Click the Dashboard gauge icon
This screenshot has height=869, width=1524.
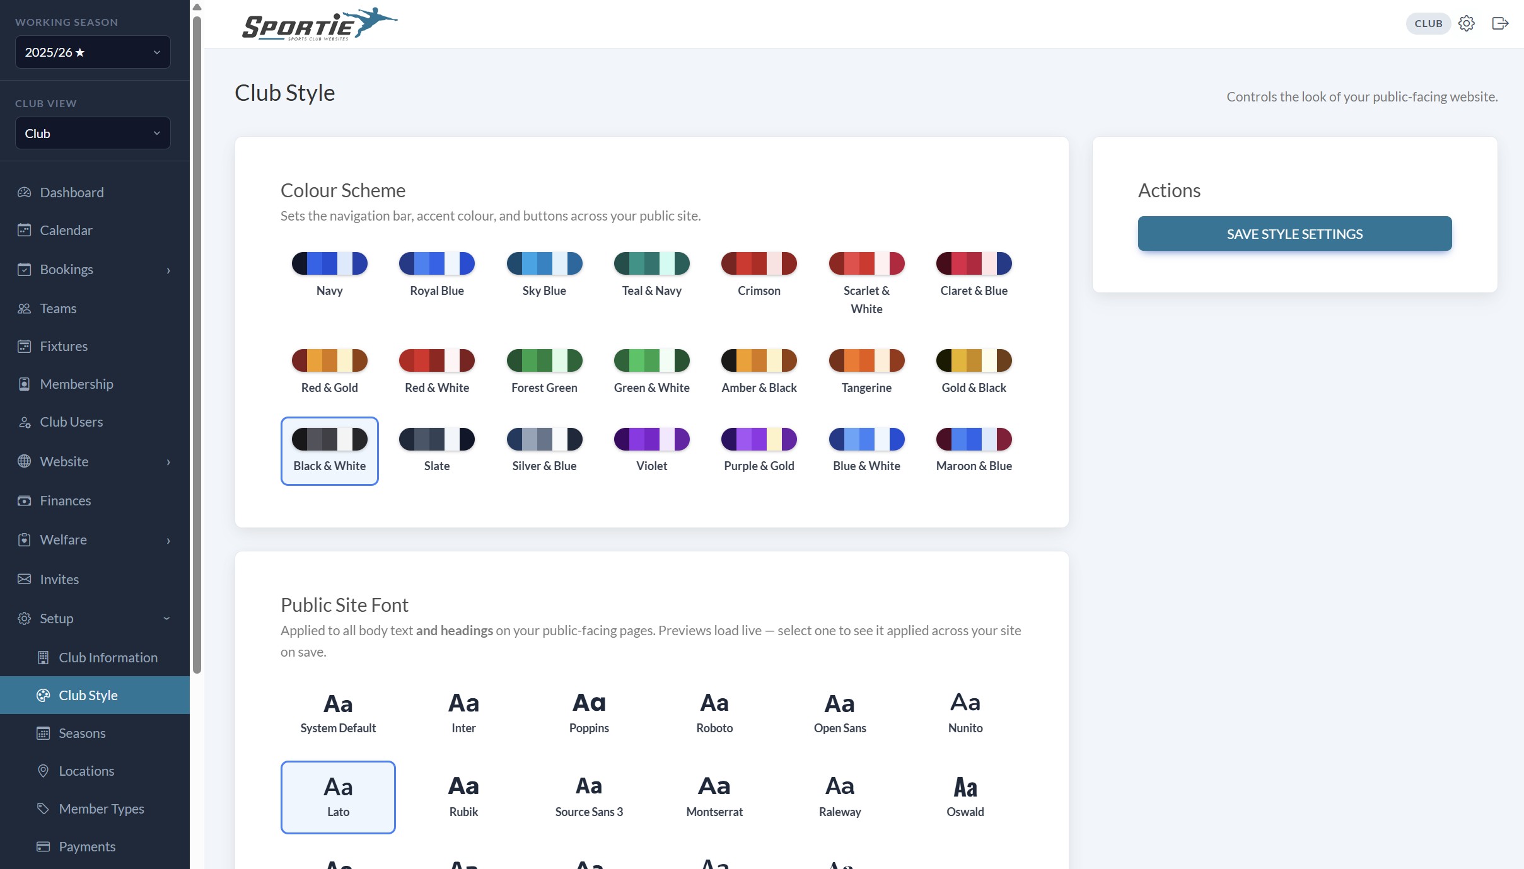click(24, 192)
